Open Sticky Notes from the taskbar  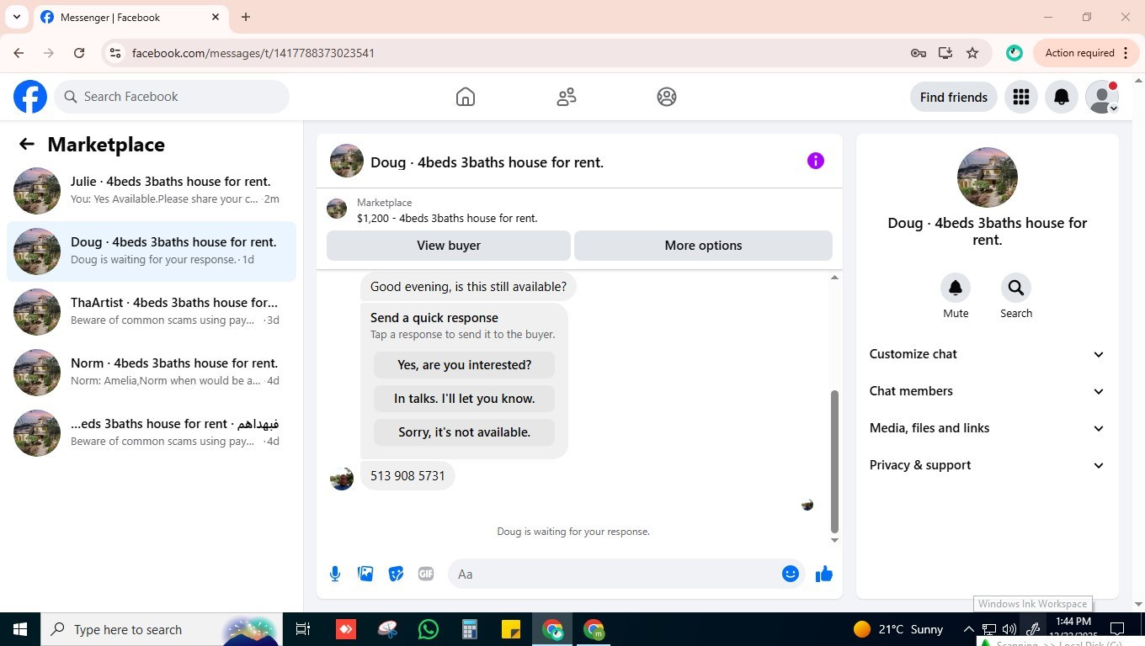[511, 629]
